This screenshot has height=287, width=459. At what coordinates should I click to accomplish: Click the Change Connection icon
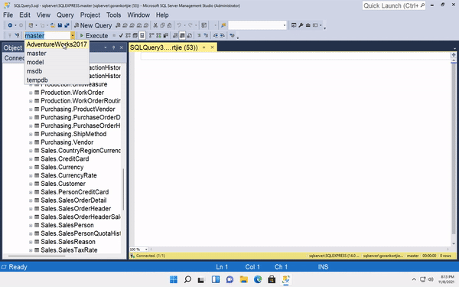17,36
